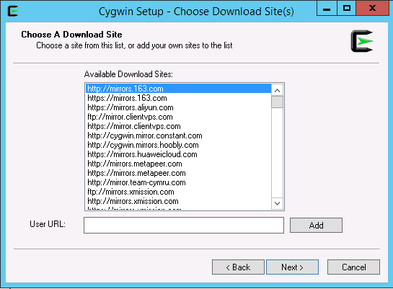Close the Cygwin Setup window
This screenshot has height=289, width=393.
click(372, 9)
